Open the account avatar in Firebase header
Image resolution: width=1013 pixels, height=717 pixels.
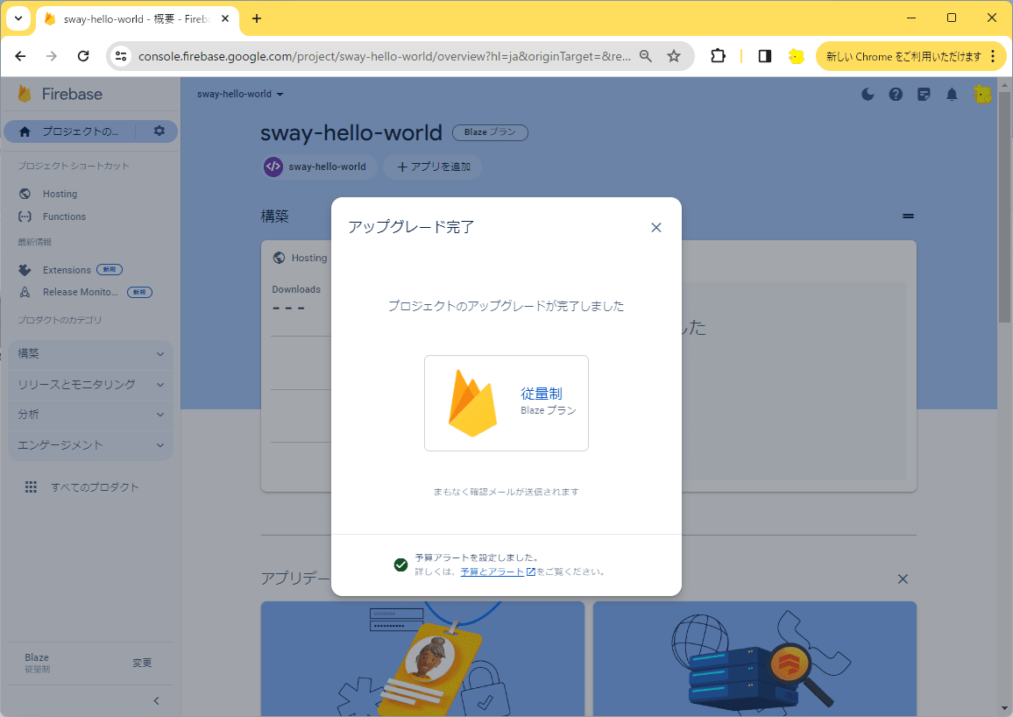coord(982,95)
